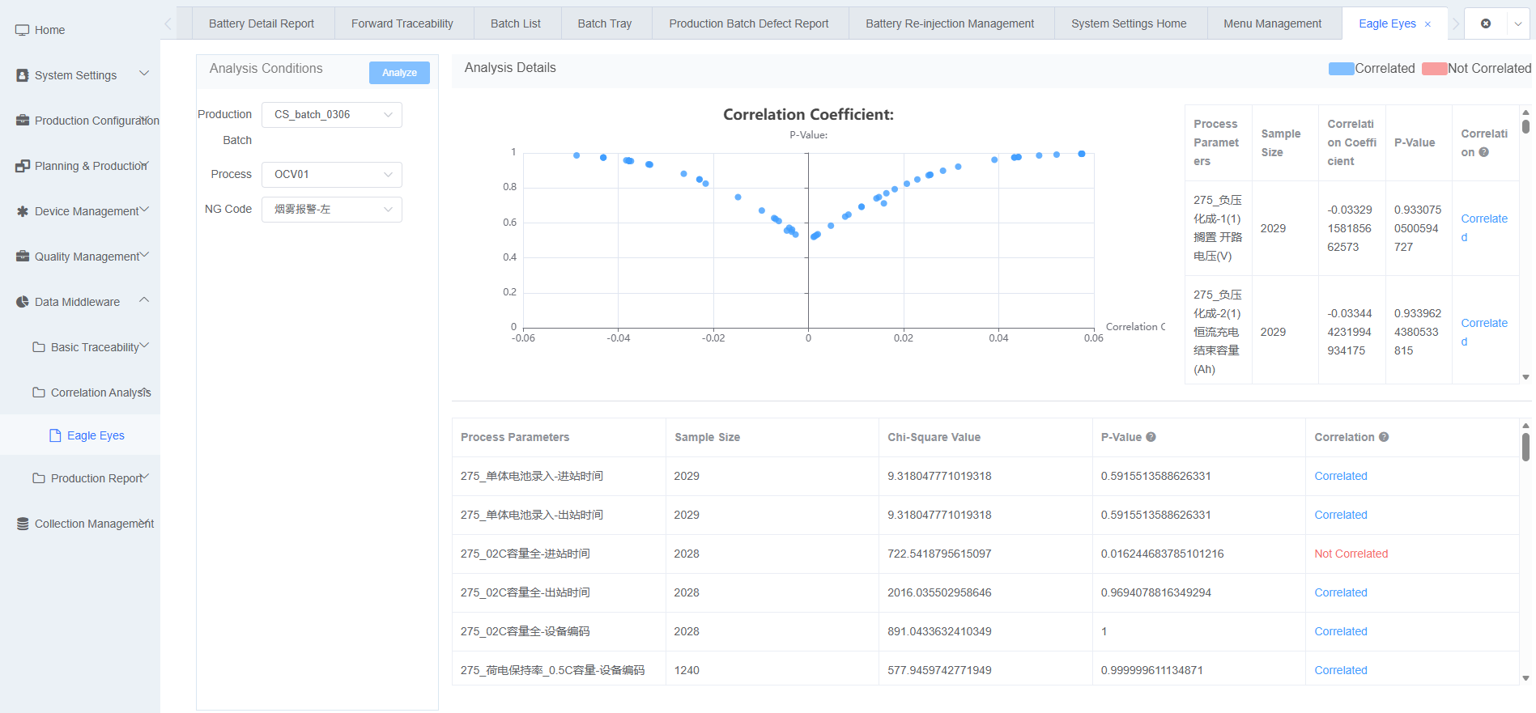Image resolution: width=1536 pixels, height=713 pixels.
Task: Open the NG Code dropdown
Action: 332,210
